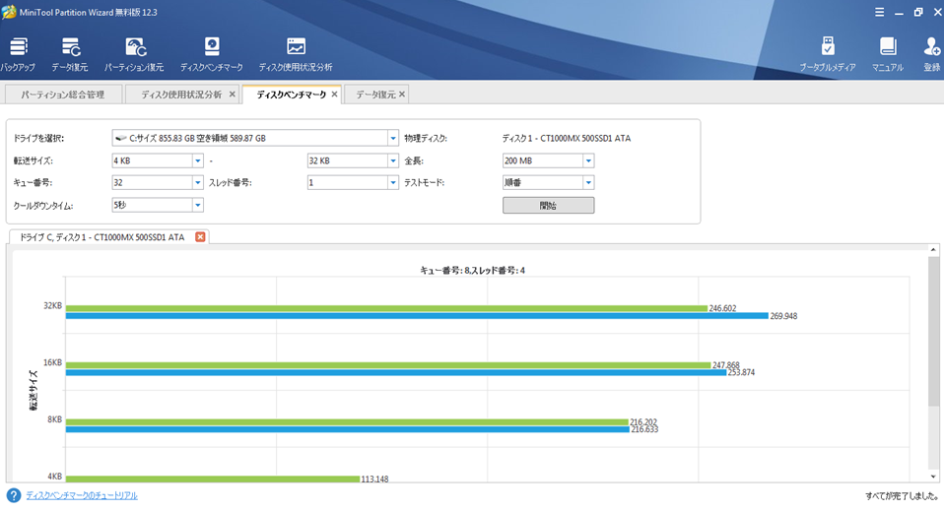Close the Disk Usage Analysis tab
The height and width of the screenshot is (511, 944).
pos(233,95)
